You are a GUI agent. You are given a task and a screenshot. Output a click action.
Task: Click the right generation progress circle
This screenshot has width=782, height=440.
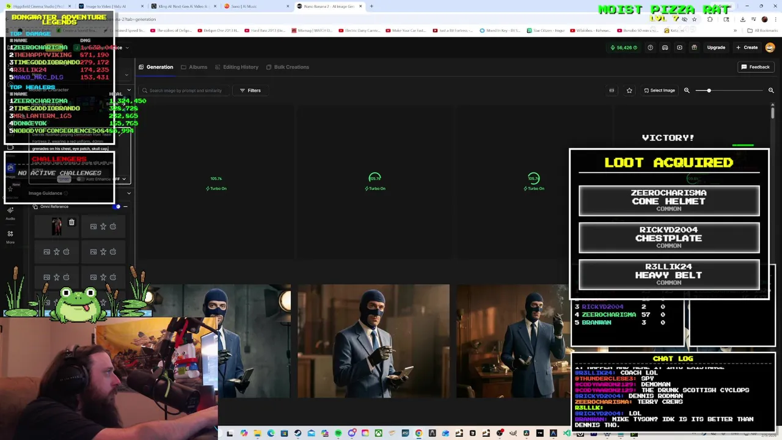click(534, 178)
